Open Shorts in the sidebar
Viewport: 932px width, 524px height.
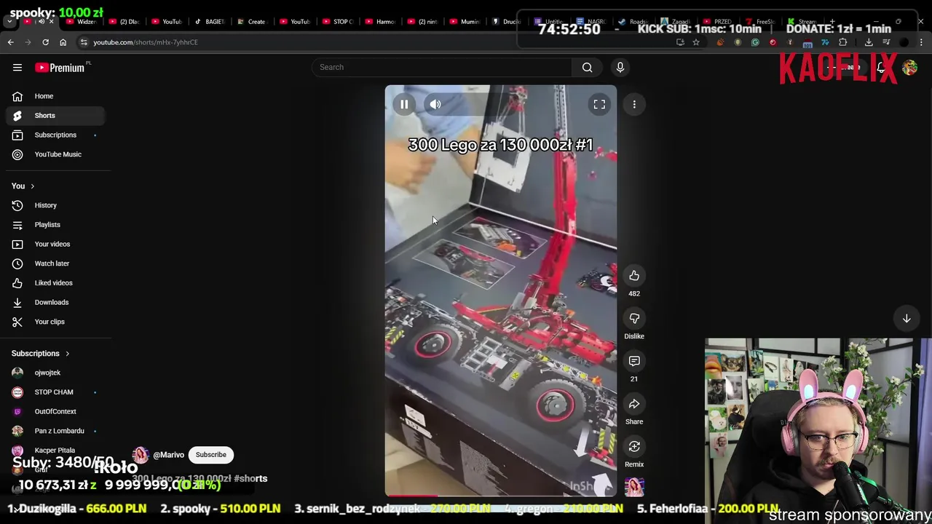[x=55, y=116]
